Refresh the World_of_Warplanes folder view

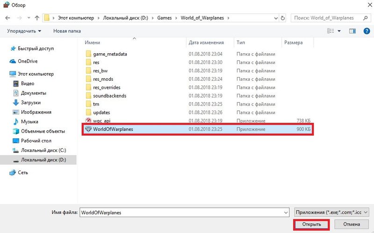click(x=283, y=18)
